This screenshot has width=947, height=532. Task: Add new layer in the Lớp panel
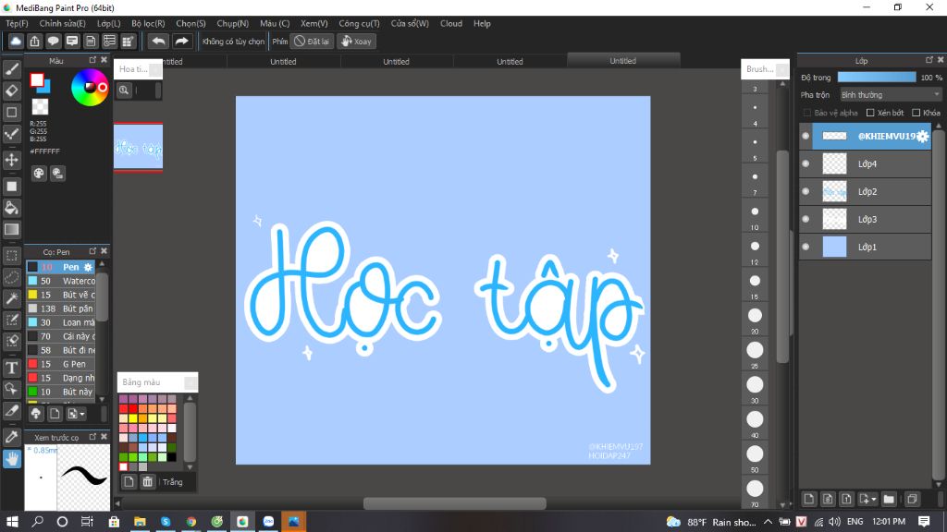(x=808, y=499)
